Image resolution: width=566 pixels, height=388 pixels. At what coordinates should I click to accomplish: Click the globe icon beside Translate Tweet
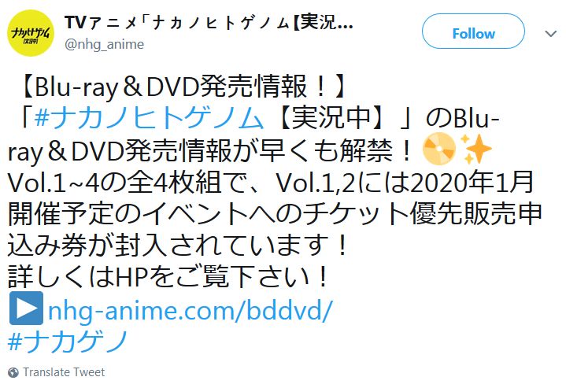[x=13, y=372]
